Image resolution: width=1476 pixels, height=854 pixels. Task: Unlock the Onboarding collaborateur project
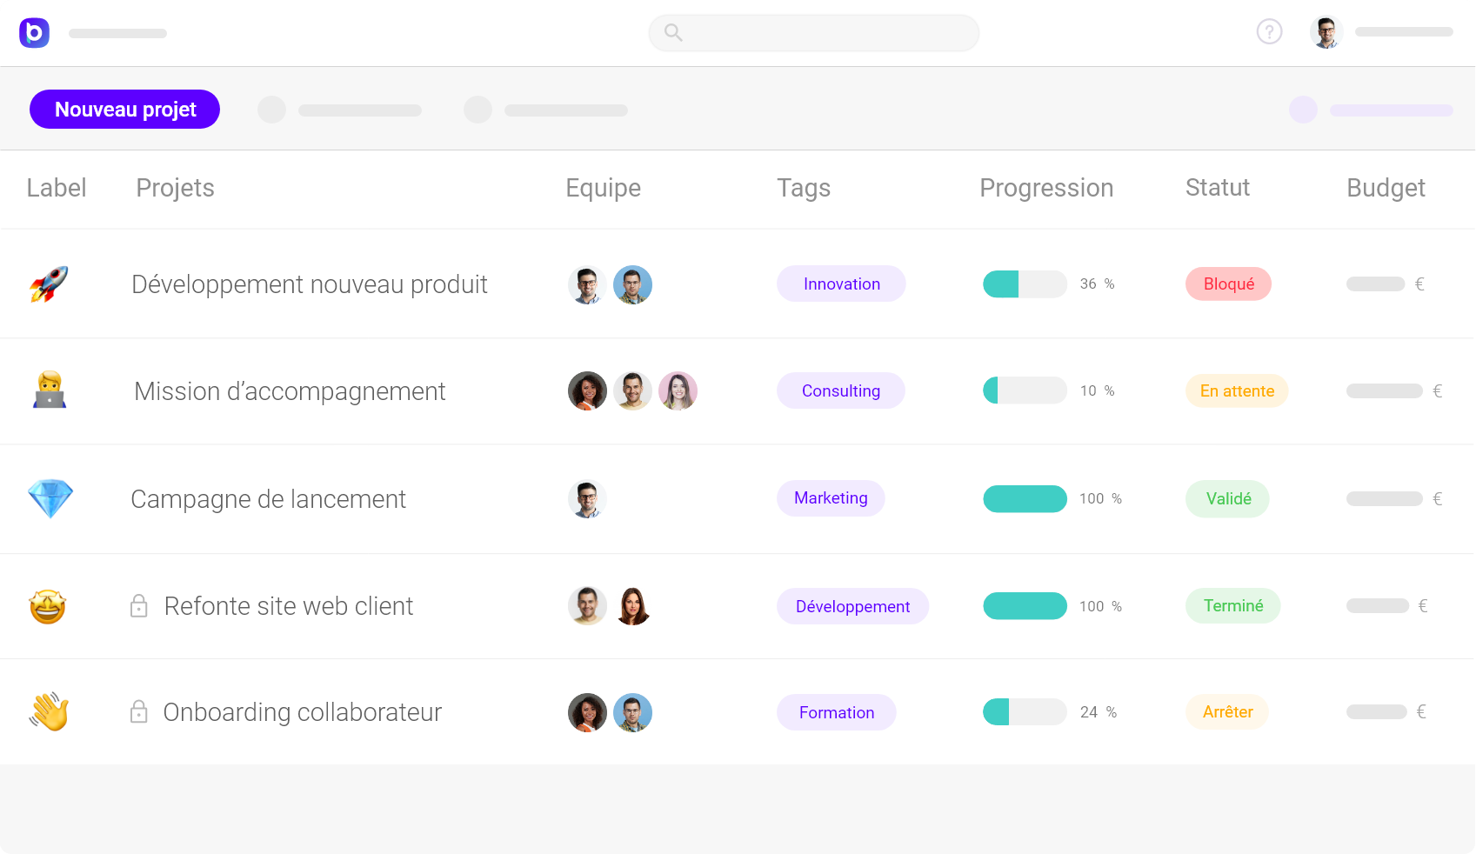[x=139, y=711]
